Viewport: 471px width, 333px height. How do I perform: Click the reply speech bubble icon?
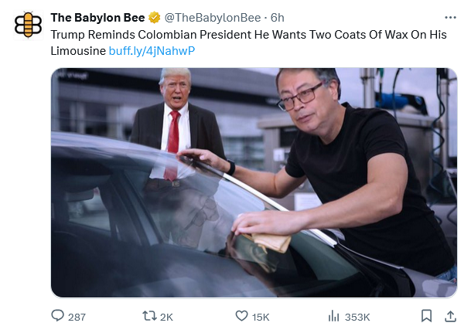point(57,316)
